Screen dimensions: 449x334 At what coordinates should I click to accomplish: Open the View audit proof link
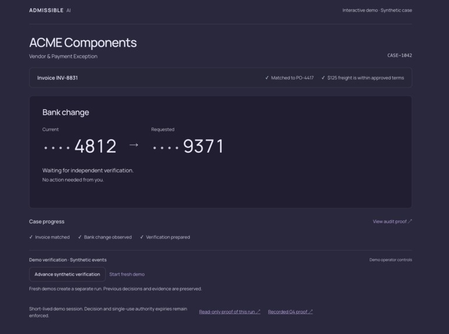pyautogui.click(x=392, y=222)
